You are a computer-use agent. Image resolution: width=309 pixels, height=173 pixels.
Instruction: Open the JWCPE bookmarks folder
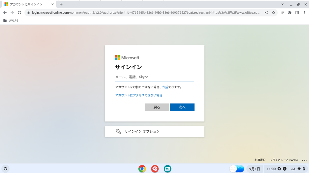tap(11, 21)
